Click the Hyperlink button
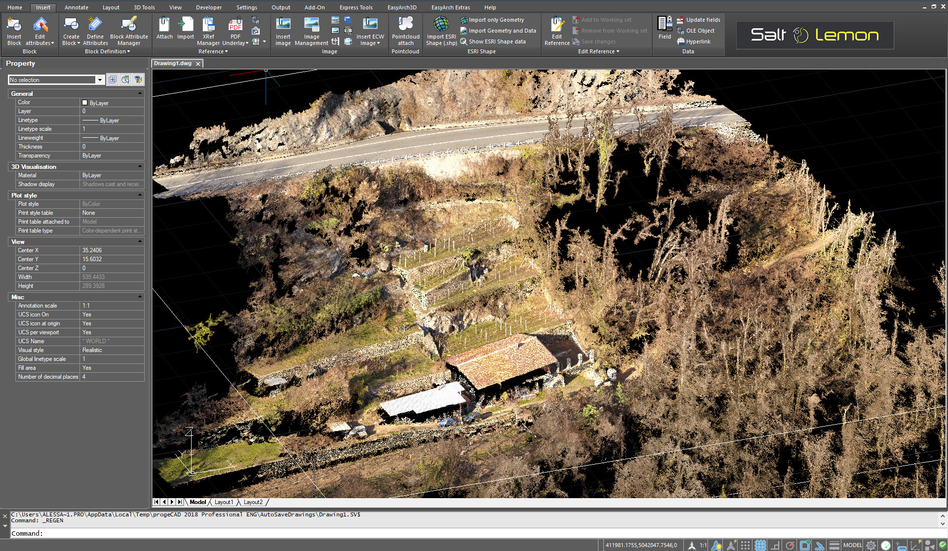 tap(698, 41)
